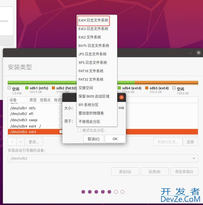
Task: Select /dev/sdb4 ext4 row
Action: 35,126
